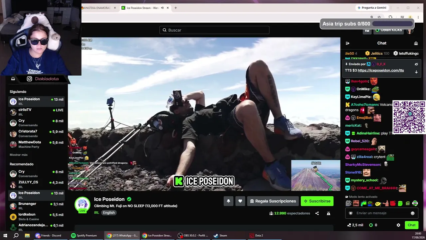
Task: Bookmark this page with the star icon
Action: [x=379, y=17]
